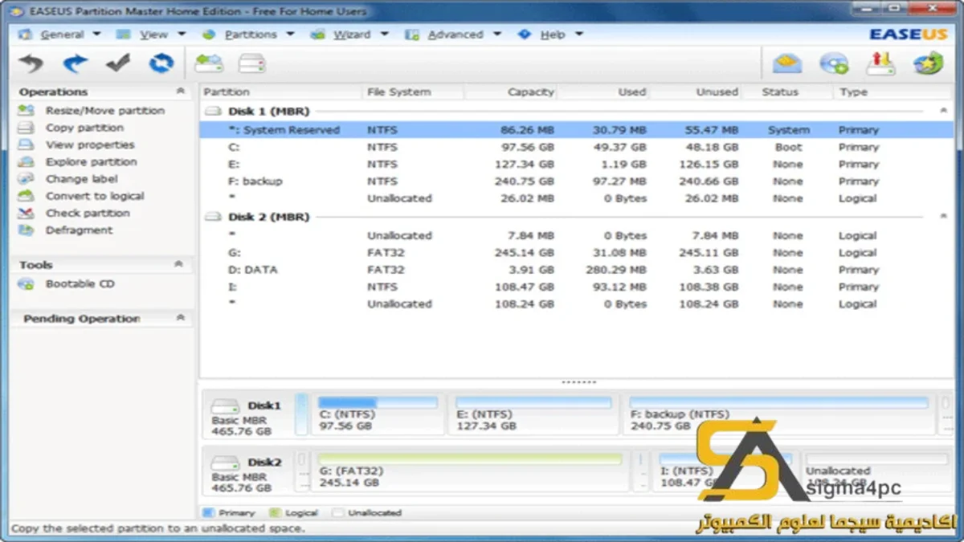Click the Redo arrow in the toolbar
Image resolution: width=964 pixels, height=542 pixels.
(x=75, y=63)
